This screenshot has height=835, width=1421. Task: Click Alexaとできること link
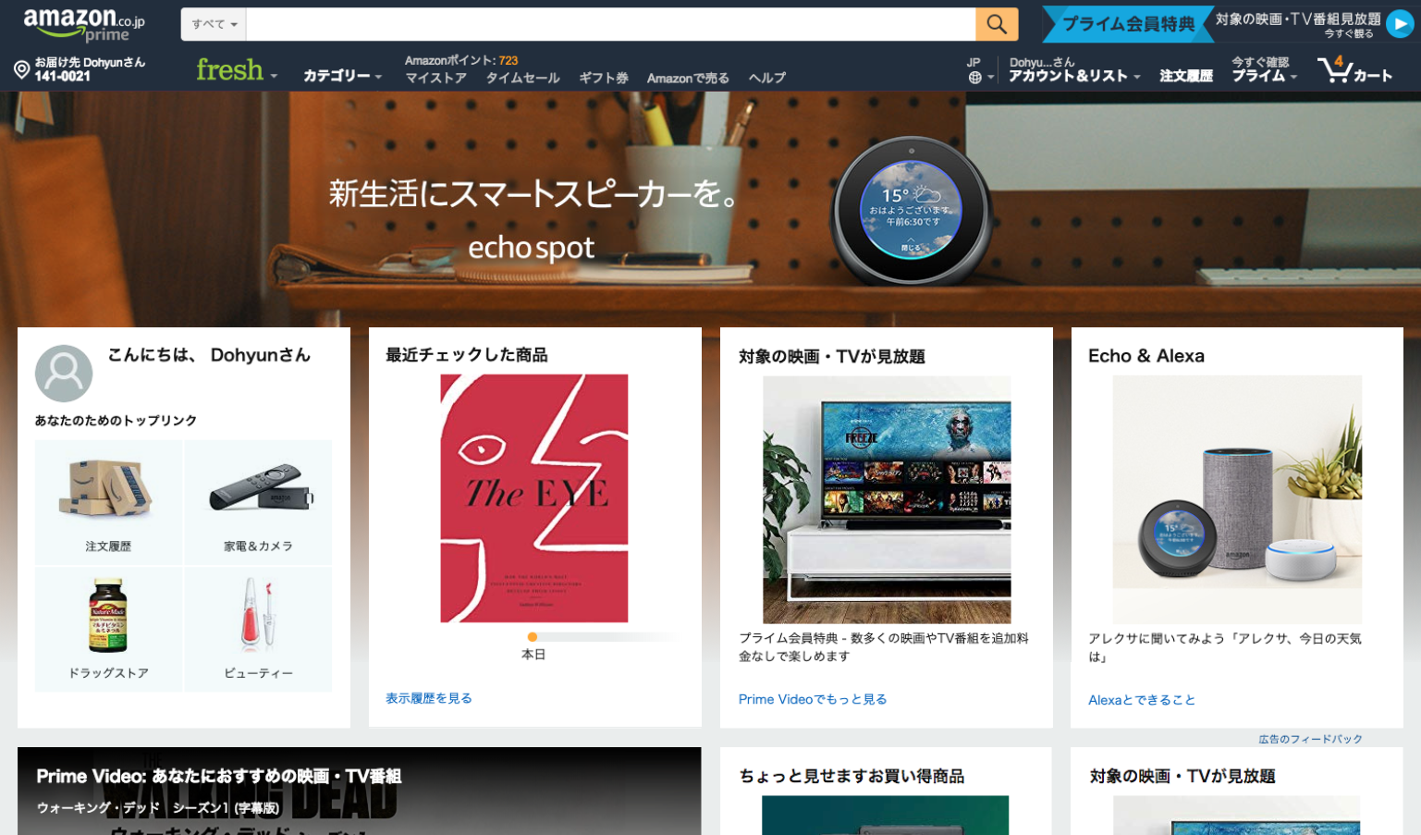pos(1142,700)
